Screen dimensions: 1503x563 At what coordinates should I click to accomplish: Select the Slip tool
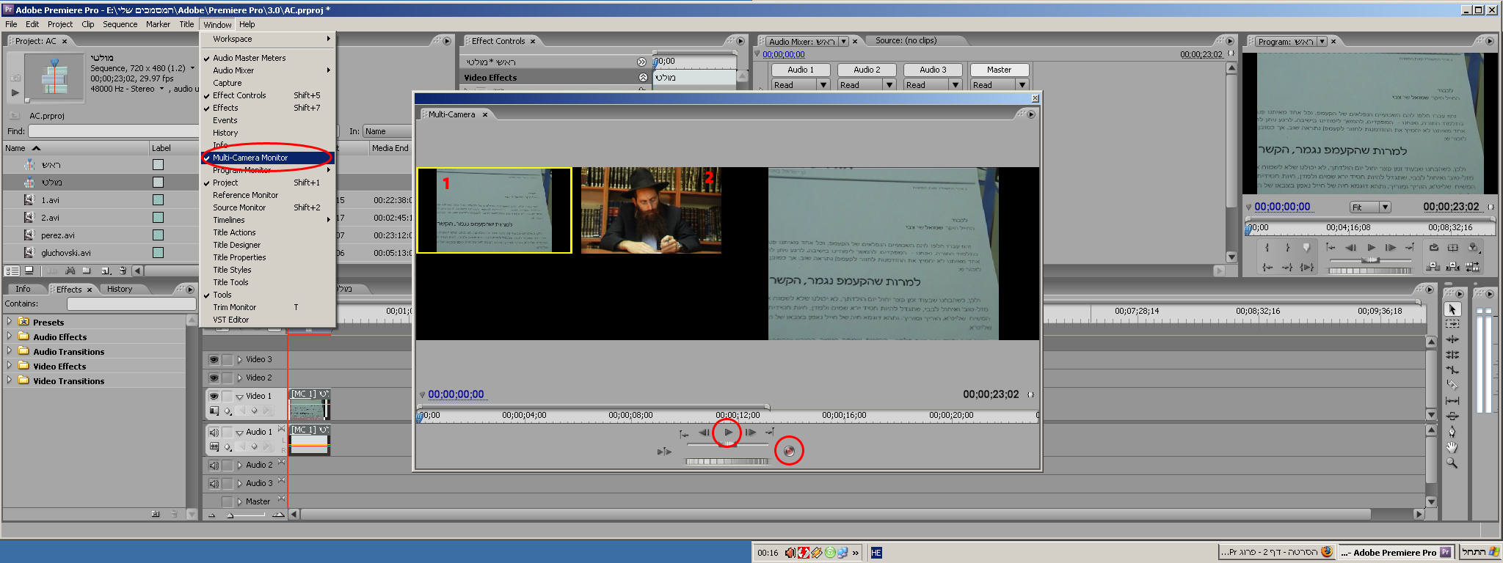[1452, 401]
